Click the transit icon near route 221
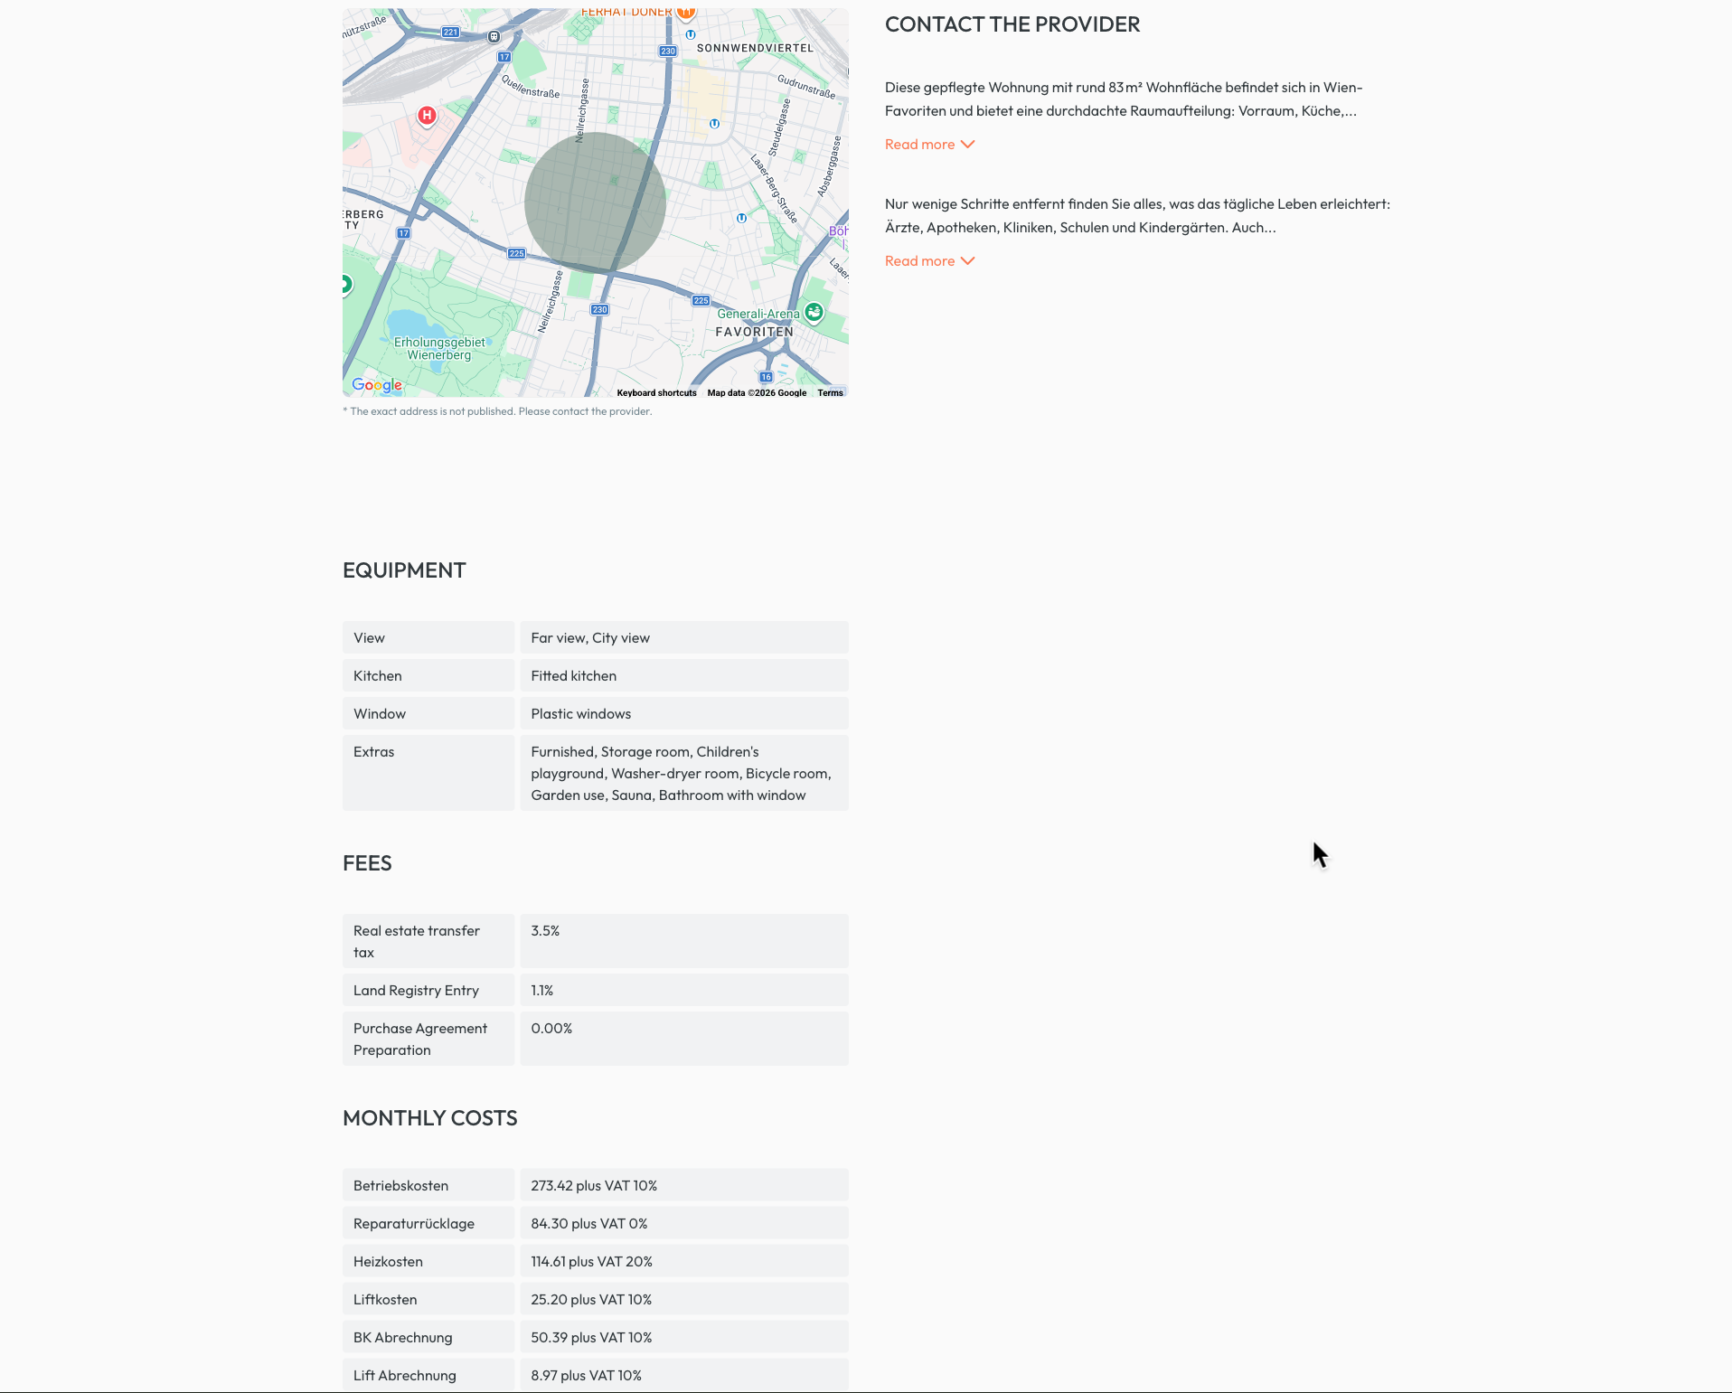The height and width of the screenshot is (1393, 1732). [494, 37]
